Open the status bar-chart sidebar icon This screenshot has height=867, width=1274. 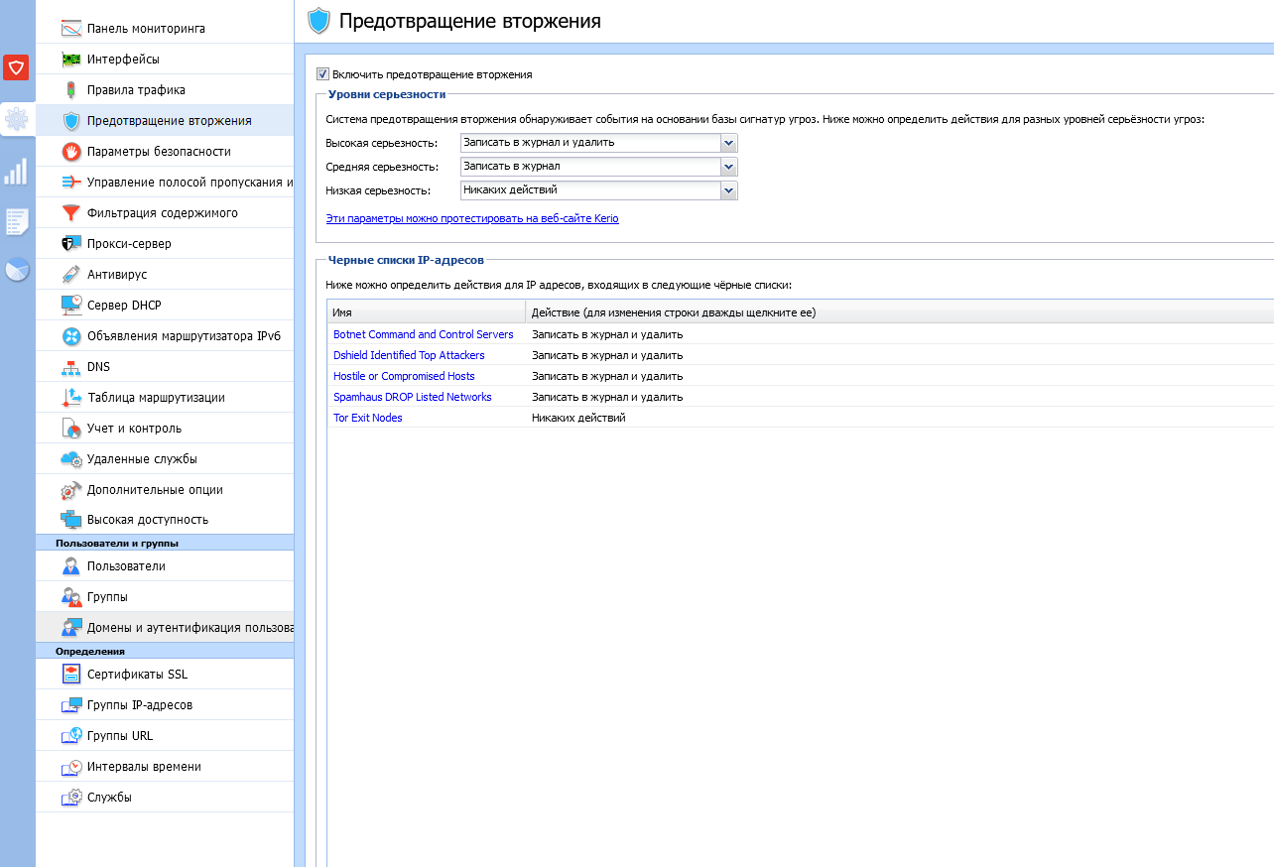[x=16, y=172]
